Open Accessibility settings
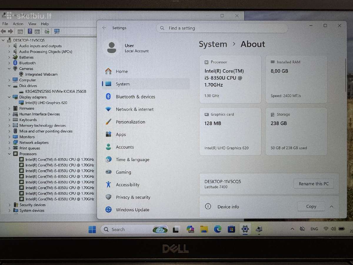The width and height of the screenshot is (353, 265). point(146,185)
